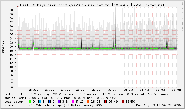Click the red arrow atop the y-axis

point(18,6)
